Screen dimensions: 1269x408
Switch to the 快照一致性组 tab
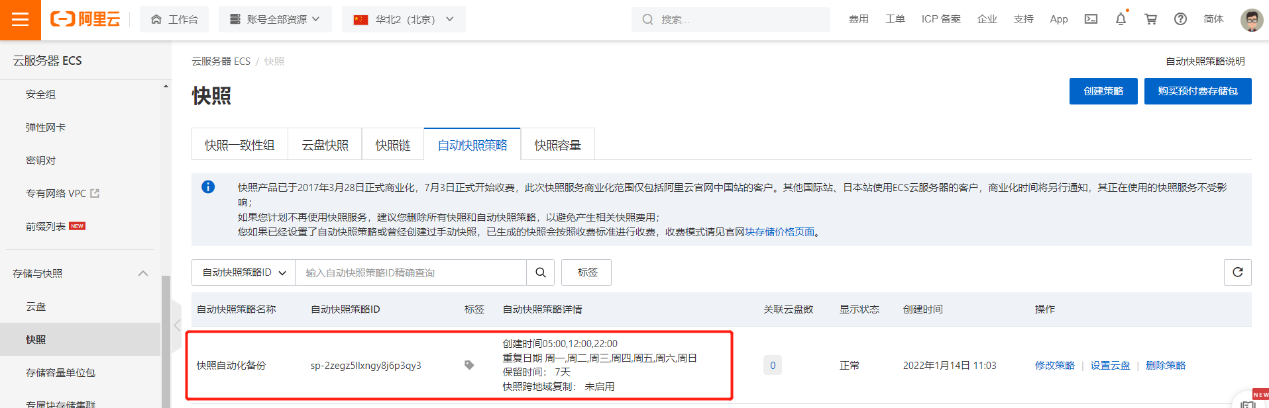(239, 145)
